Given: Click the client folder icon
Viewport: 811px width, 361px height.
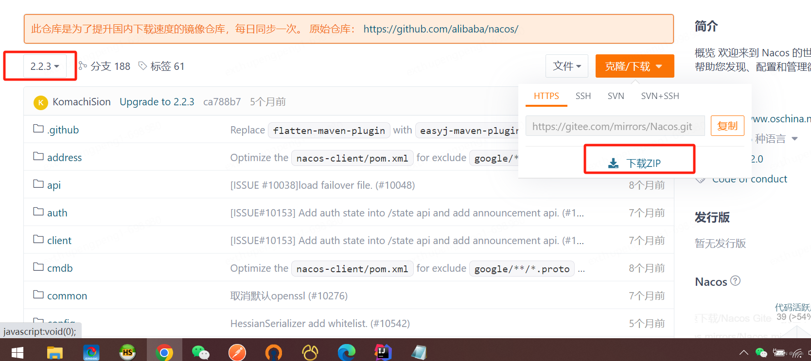Looking at the screenshot, I should tap(38, 240).
